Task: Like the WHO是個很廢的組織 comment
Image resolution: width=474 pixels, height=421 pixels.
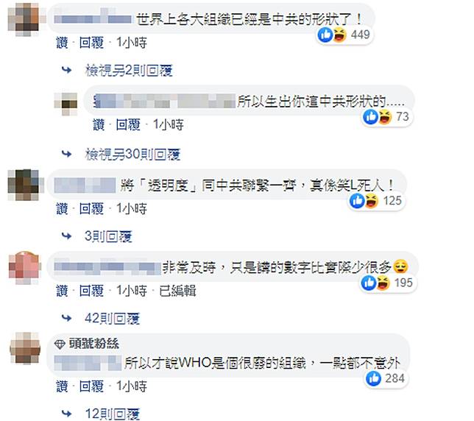Action: [62, 386]
